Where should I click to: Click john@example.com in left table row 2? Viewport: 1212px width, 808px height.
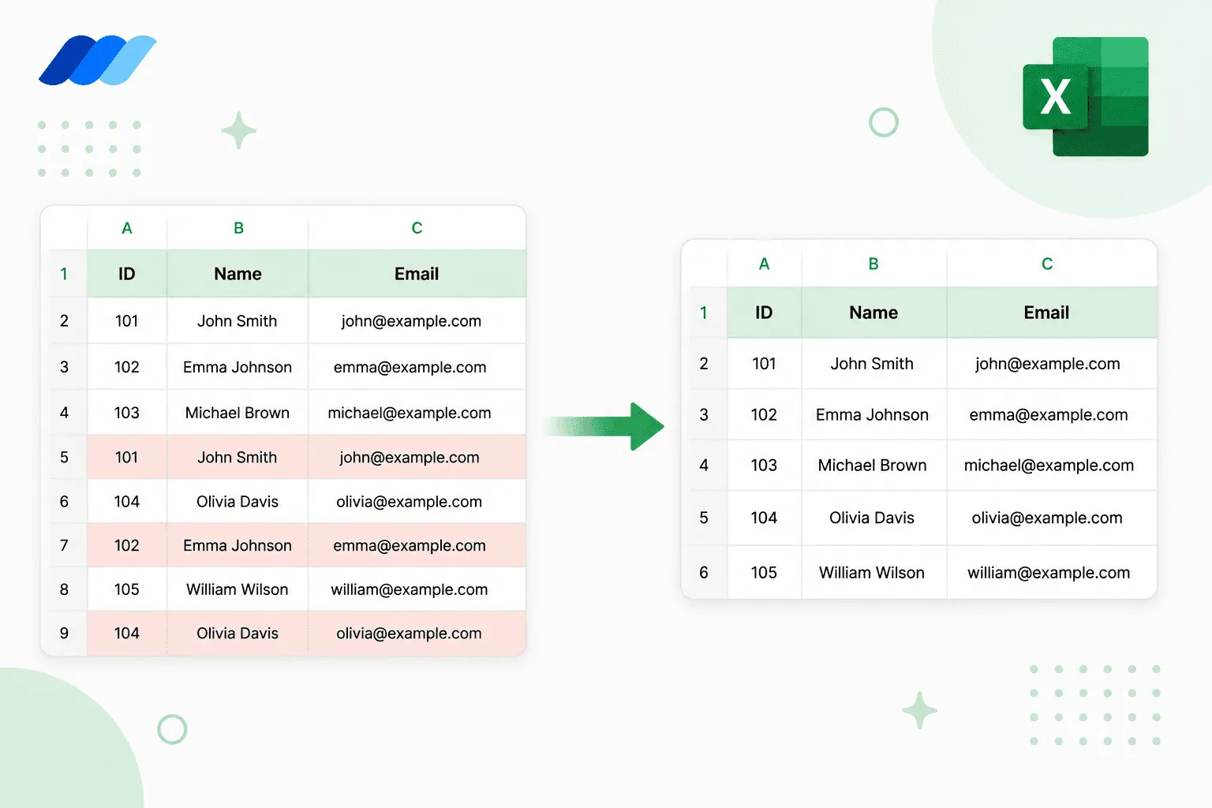click(411, 321)
